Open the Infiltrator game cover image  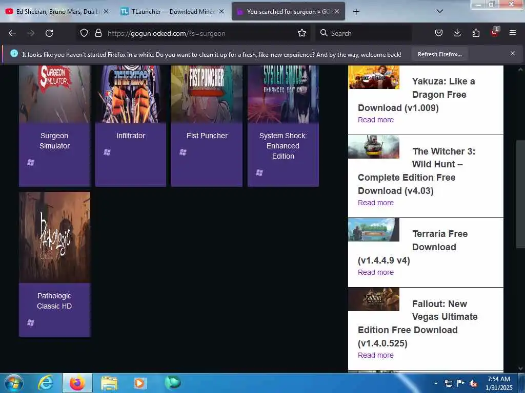click(x=131, y=94)
